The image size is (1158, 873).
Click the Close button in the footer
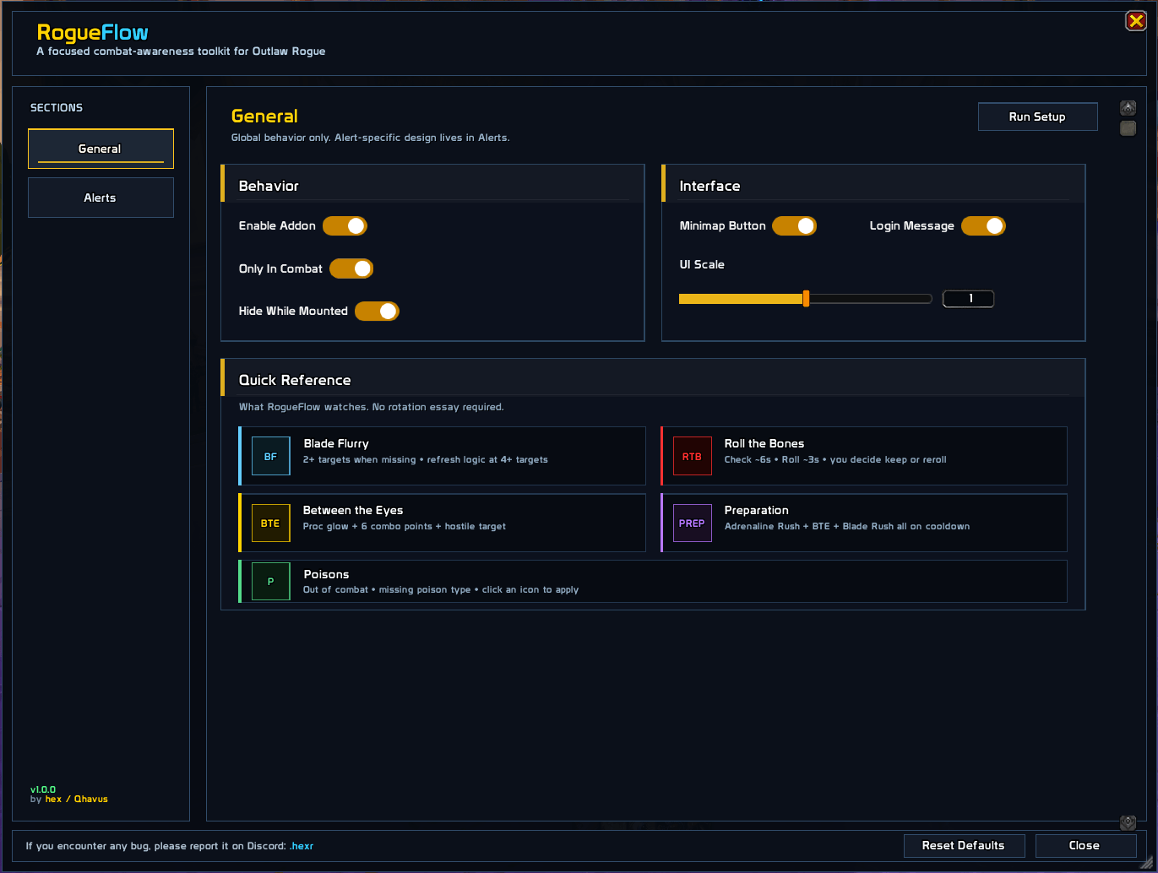1085,845
